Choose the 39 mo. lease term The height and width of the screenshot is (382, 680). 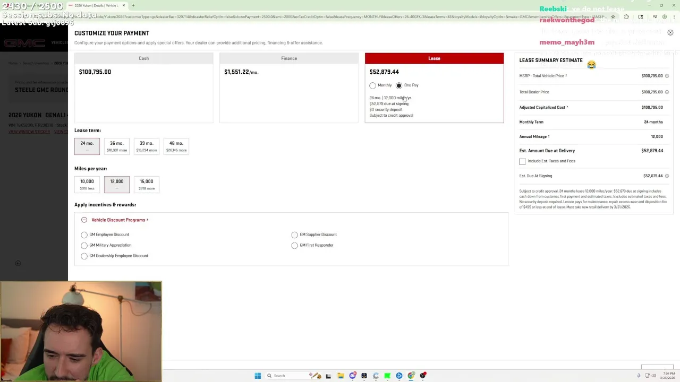pyautogui.click(x=146, y=146)
